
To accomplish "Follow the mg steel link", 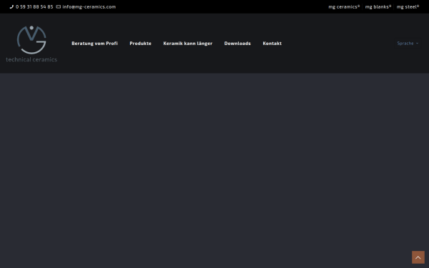I will click(x=408, y=7).
